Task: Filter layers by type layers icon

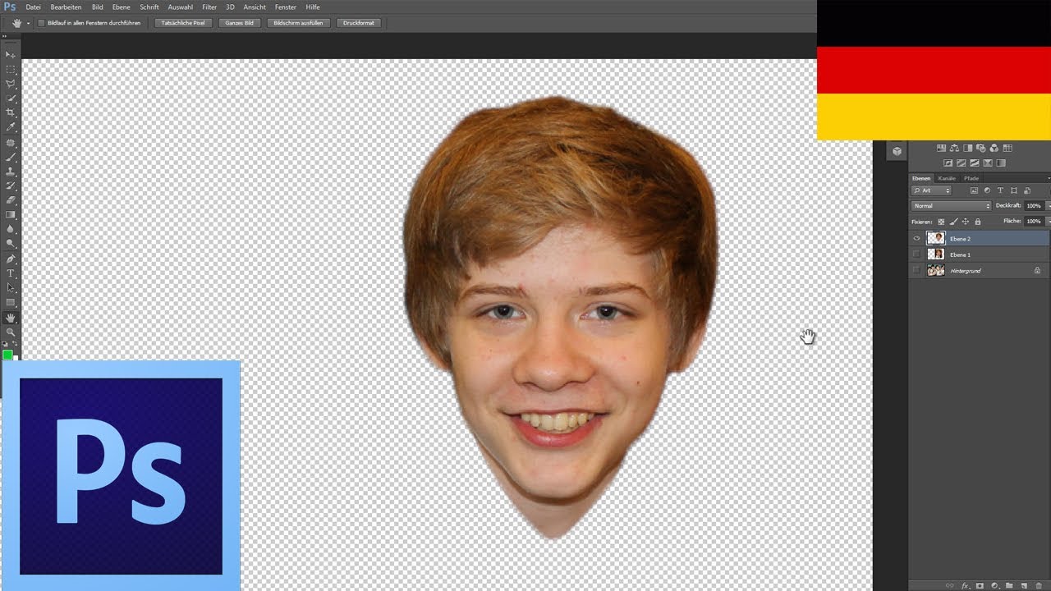Action: pos(1000,190)
